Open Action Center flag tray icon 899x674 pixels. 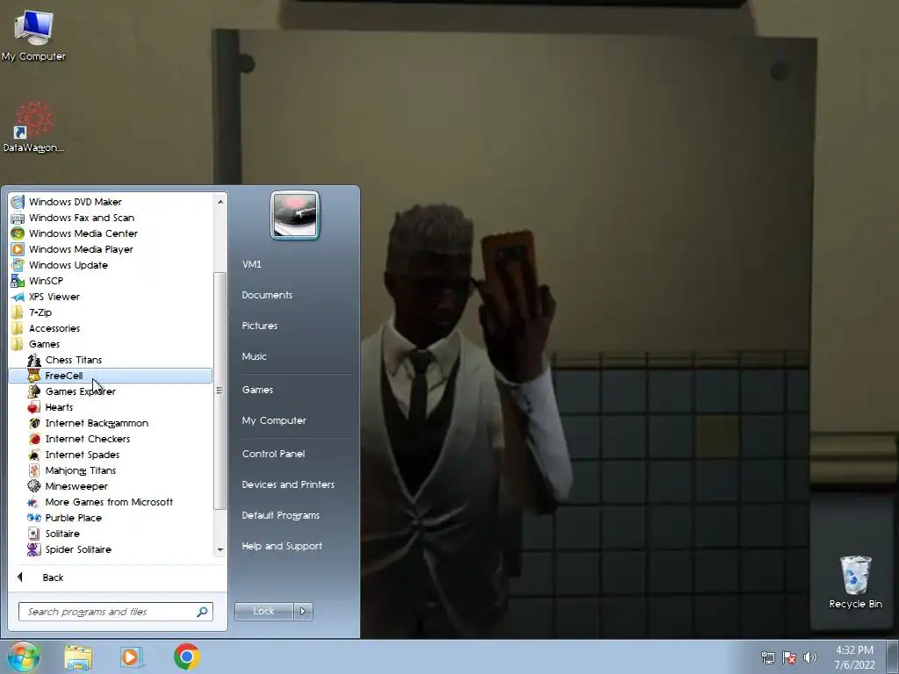coord(789,657)
